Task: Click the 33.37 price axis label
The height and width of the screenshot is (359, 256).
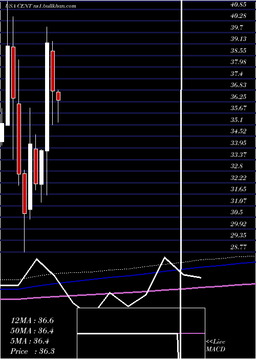Action: 239,154
